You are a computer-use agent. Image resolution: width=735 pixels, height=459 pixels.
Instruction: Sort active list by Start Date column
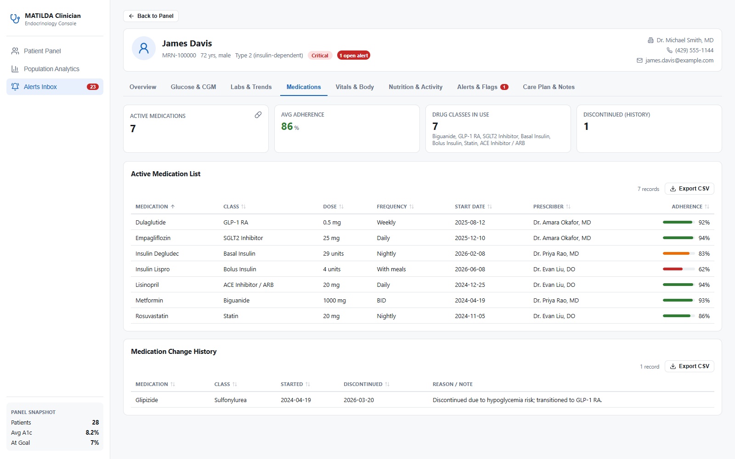coord(473,207)
